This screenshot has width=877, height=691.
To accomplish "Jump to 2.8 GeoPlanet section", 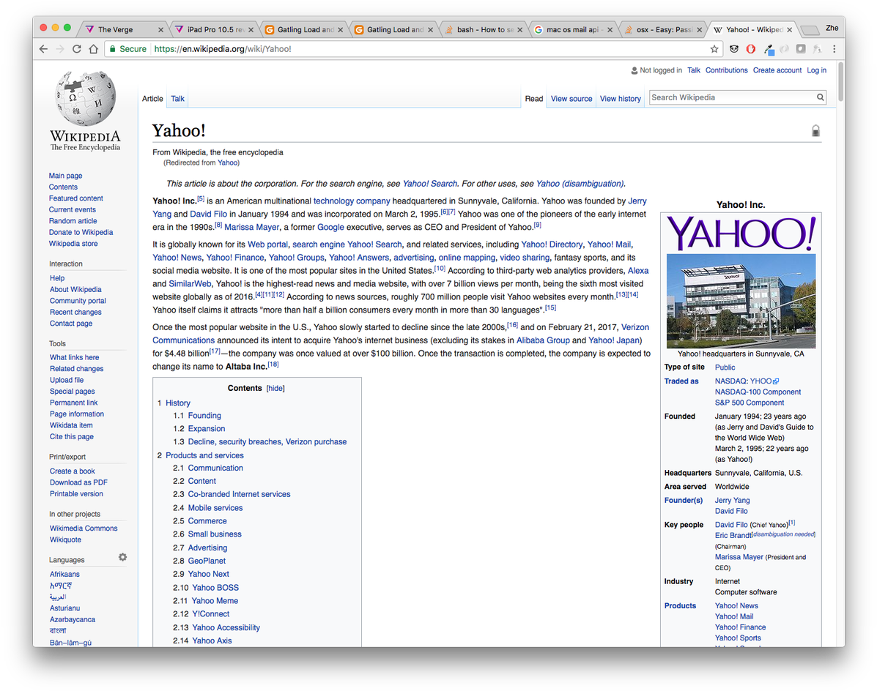I will (207, 561).
